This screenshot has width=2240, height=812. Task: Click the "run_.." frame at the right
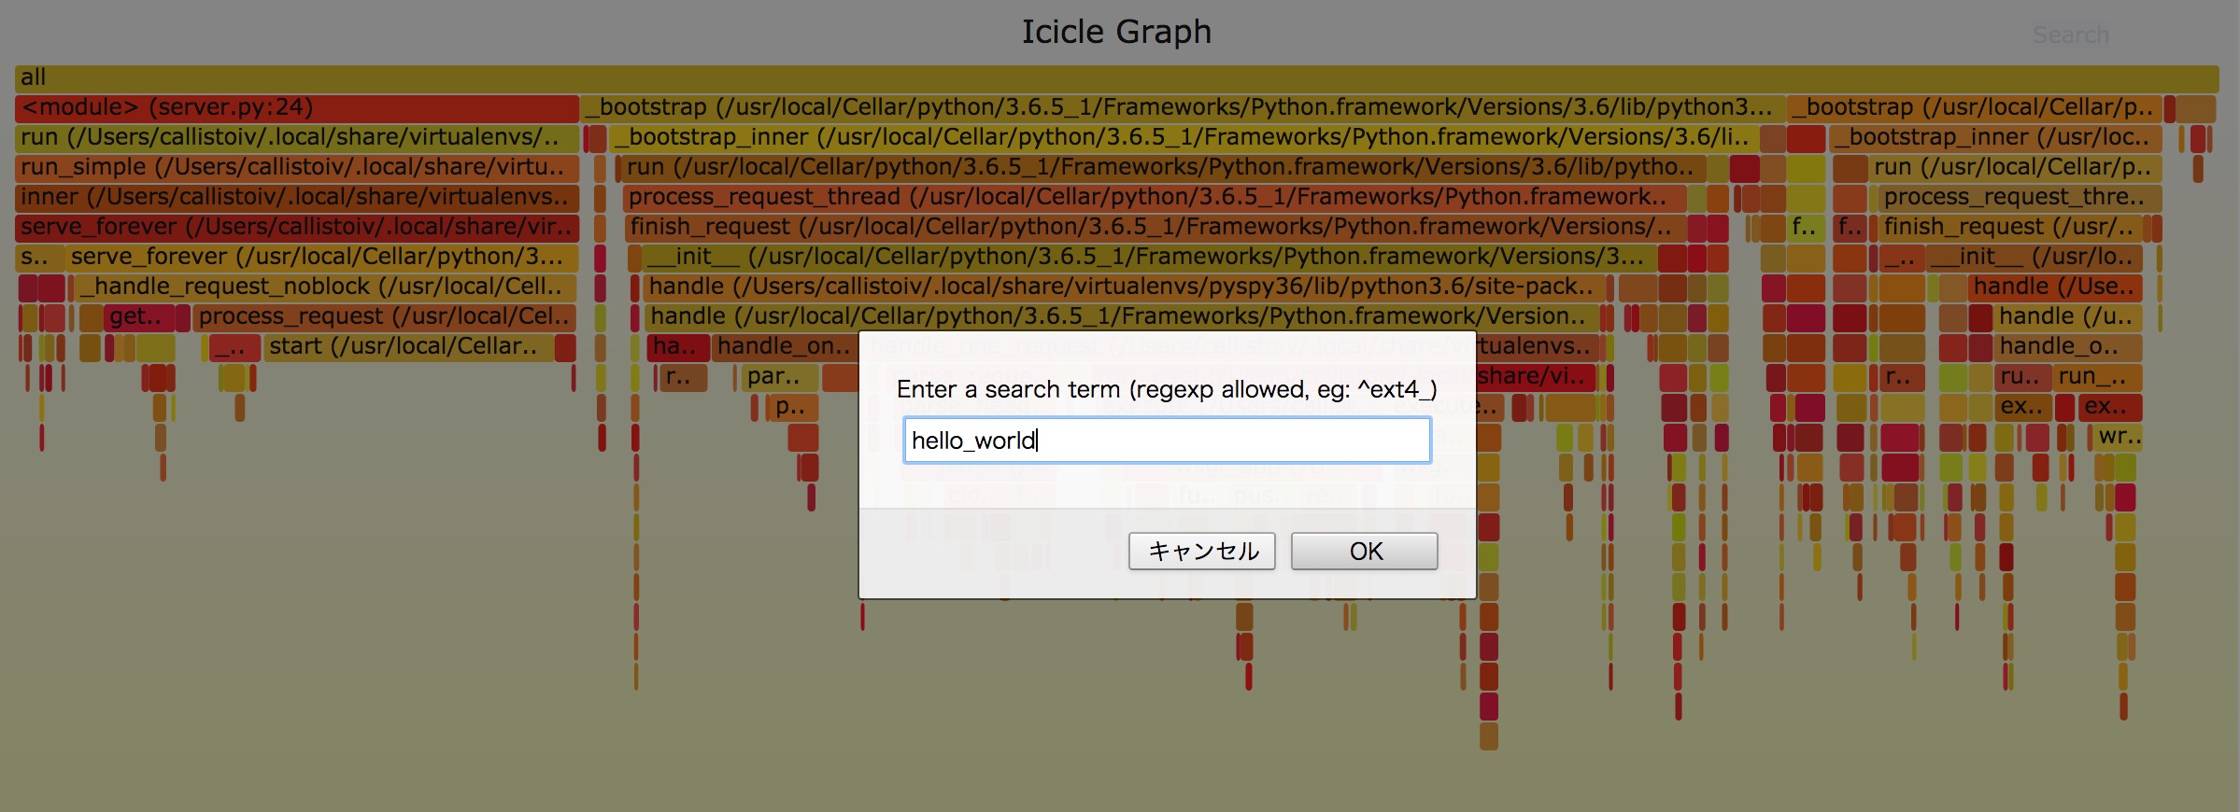point(2096,376)
